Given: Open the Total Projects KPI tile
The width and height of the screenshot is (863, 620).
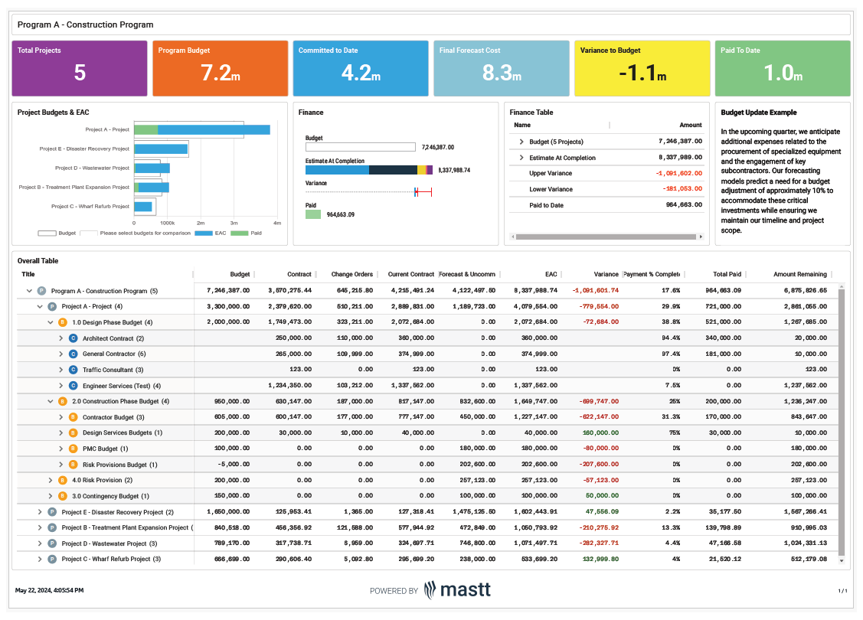Looking at the screenshot, I should 79,68.
